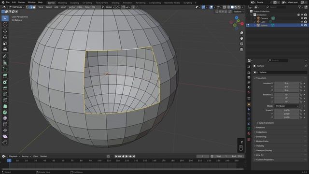309x174 pixels.
Task: Enable edge select mode
Action: (31, 7)
